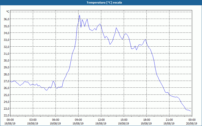Select the 36,0 y-axis value
This screenshot has height=126, width=202.
(x=7, y=19)
